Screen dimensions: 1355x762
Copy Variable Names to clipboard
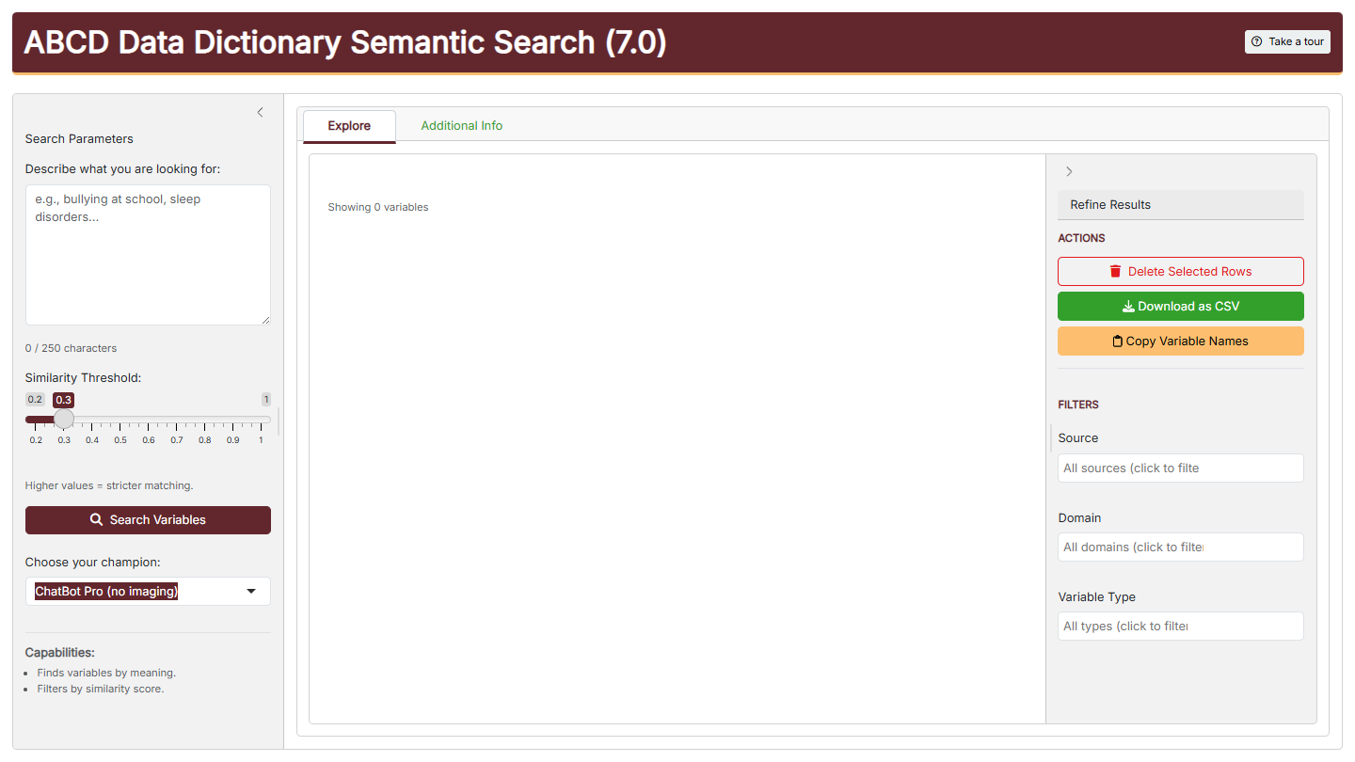coord(1181,341)
